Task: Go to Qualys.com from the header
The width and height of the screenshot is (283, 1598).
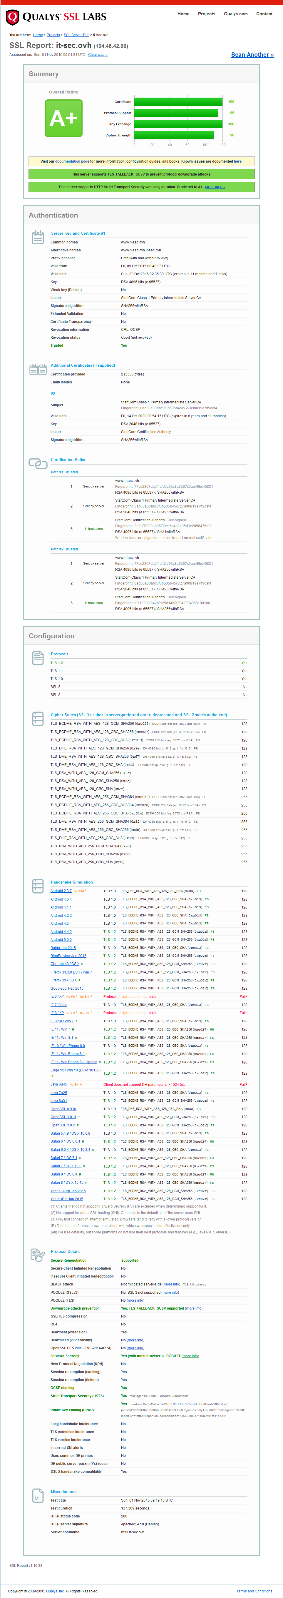Action: [236, 14]
